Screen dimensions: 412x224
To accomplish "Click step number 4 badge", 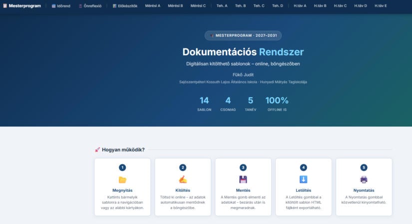I will point(304,167).
